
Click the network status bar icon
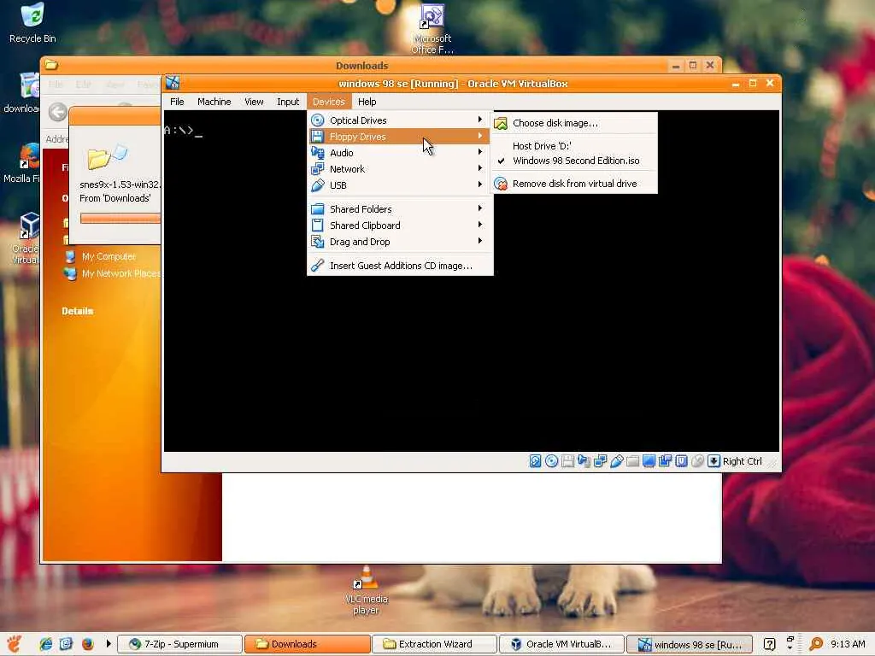600,460
